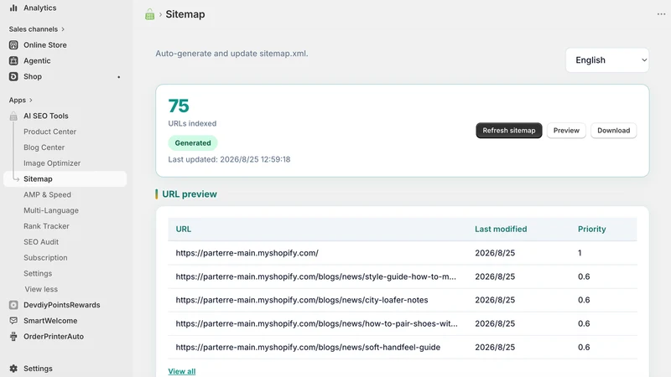
Task: Click the Agentic channel icon
Action: (13, 60)
